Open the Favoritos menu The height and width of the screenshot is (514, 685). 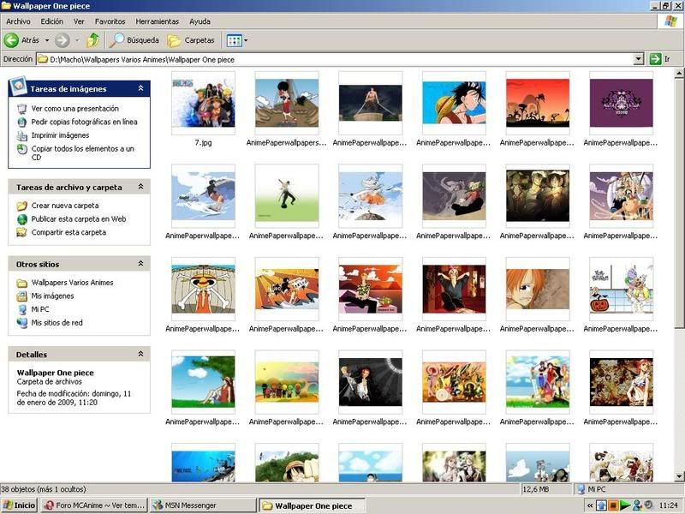point(110,21)
